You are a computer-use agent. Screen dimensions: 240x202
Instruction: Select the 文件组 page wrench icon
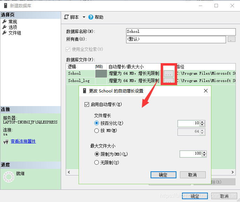(x=5, y=33)
